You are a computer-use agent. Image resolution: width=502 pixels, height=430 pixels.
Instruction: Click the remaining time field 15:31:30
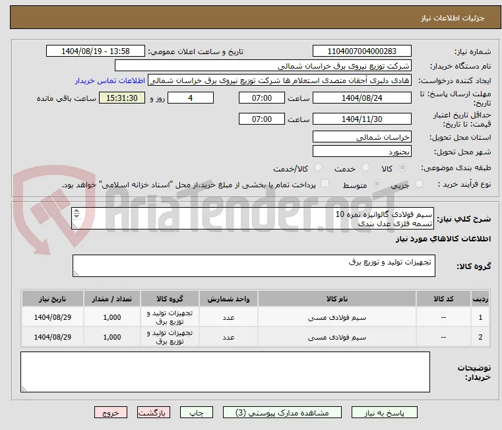click(121, 98)
